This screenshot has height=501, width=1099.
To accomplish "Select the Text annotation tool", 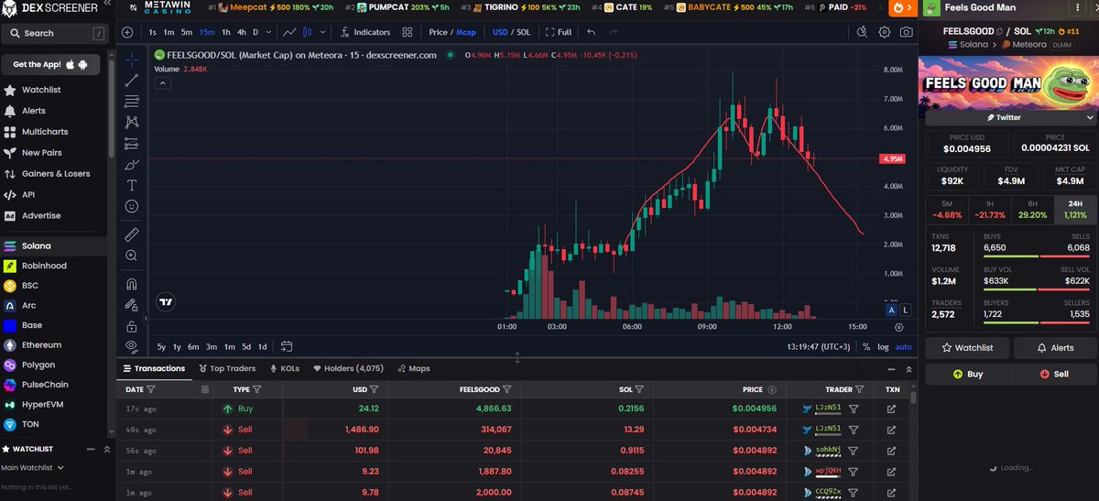I will pyautogui.click(x=132, y=185).
